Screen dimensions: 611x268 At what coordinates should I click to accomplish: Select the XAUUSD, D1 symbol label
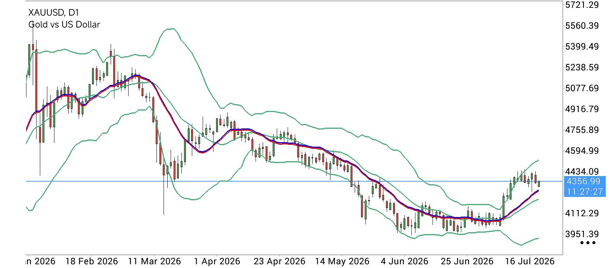pyautogui.click(x=54, y=13)
